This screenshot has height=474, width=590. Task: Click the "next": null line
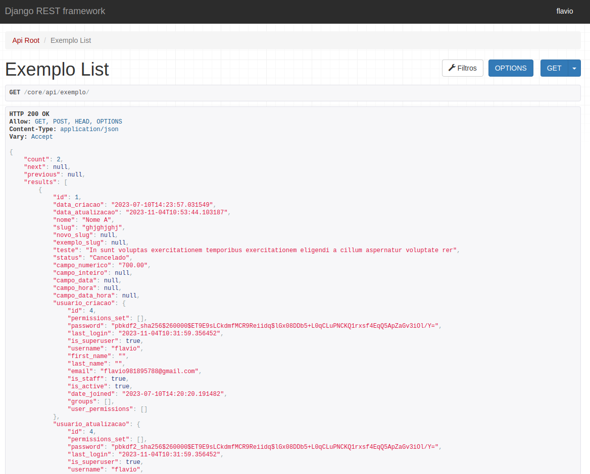click(x=47, y=167)
